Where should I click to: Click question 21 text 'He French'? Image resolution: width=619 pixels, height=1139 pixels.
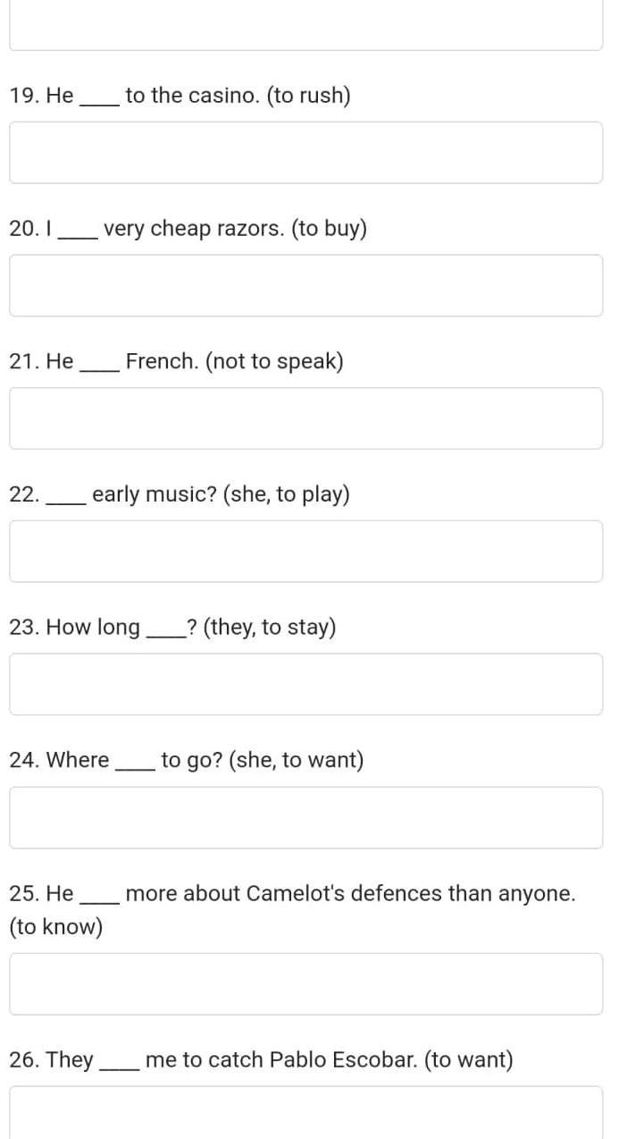(177, 361)
